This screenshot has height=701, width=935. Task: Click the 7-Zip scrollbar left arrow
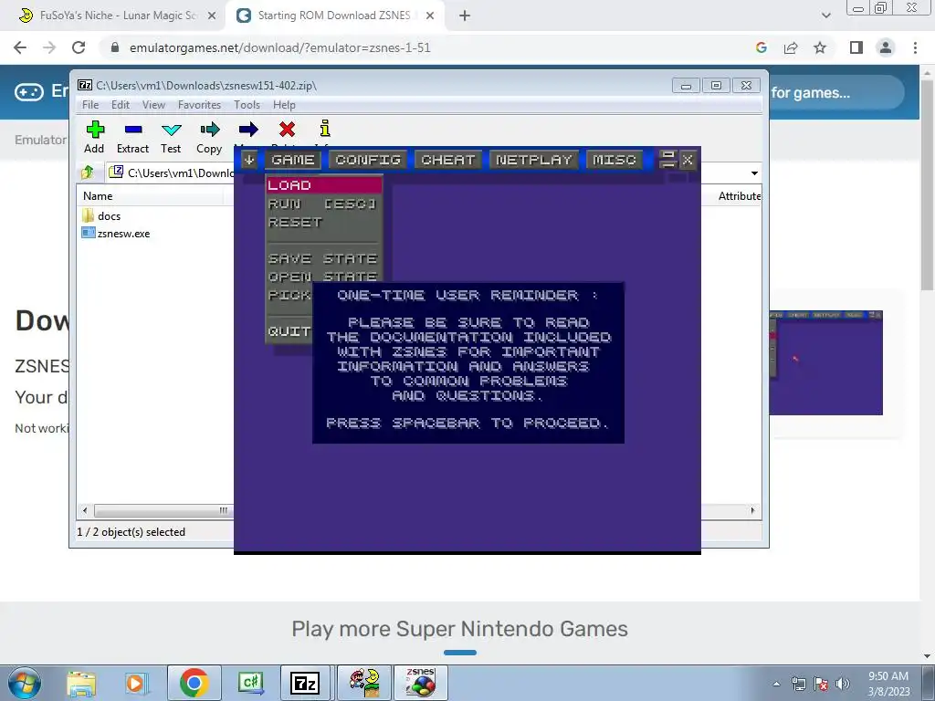(x=85, y=510)
